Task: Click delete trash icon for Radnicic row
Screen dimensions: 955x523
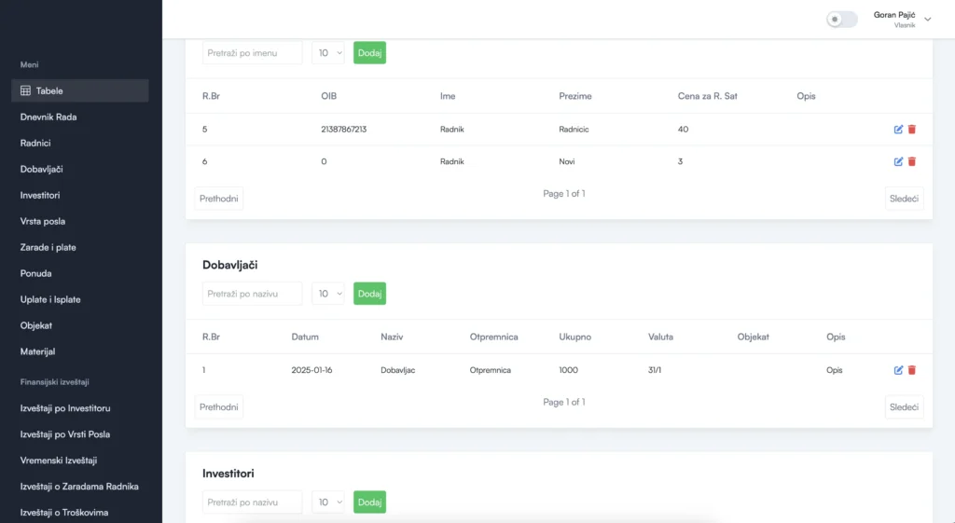Action: pos(912,130)
